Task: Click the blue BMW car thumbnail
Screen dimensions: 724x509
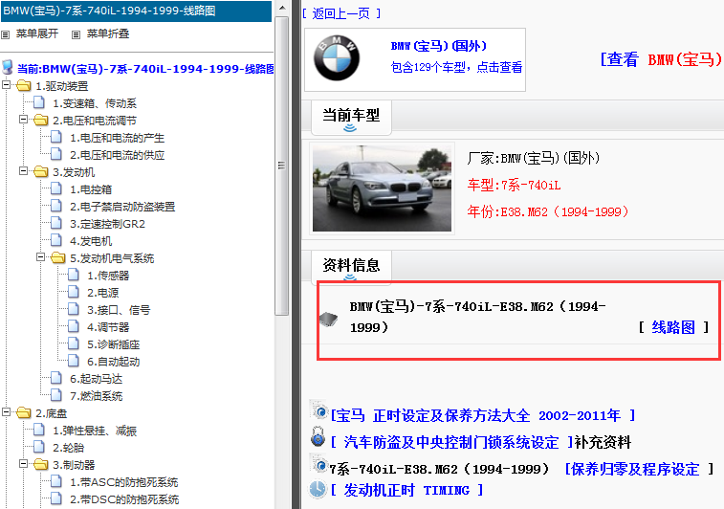Action: click(382, 188)
